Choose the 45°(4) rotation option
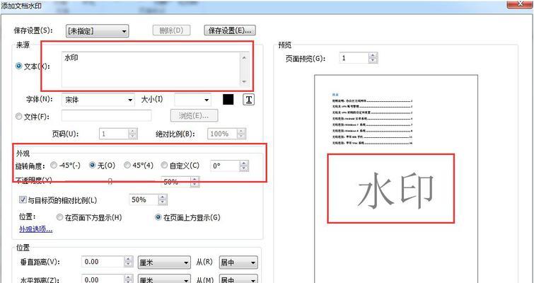This screenshot has width=534, height=283. click(127, 165)
